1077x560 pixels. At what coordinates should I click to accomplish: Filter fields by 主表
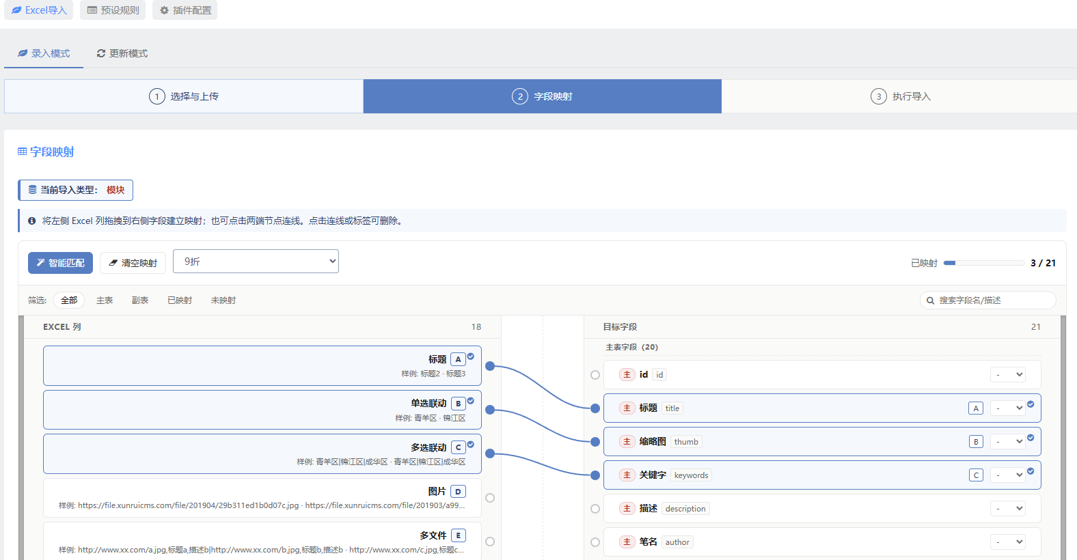(105, 300)
